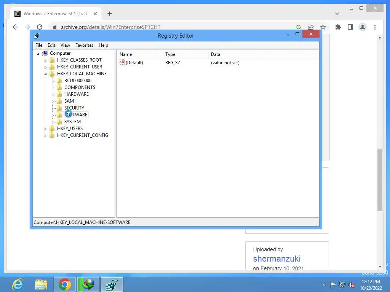This screenshot has height=292, width=390.
Task: Click the Registry Editor taskbar button
Action: tap(112, 284)
